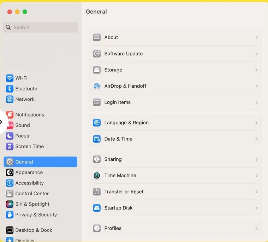The image size is (268, 242).
Task: Select the Notifications bell icon
Action: coord(10,115)
